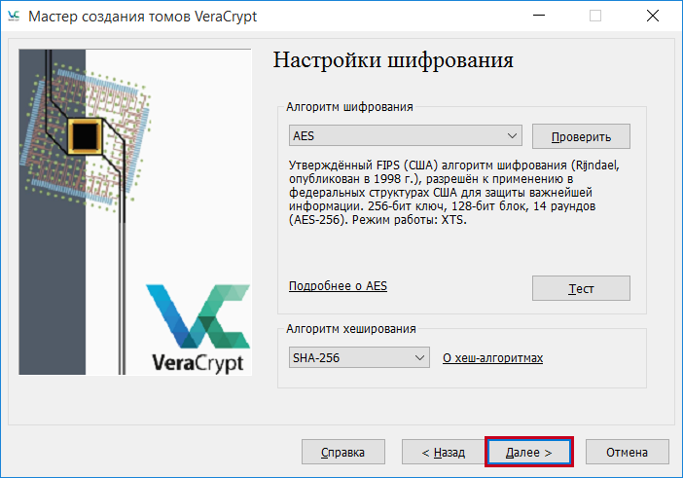The height and width of the screenshot is (478, 683).
Task: Proceed by clicking Далее
Action: pyautogui.click(x=528, y=453)
